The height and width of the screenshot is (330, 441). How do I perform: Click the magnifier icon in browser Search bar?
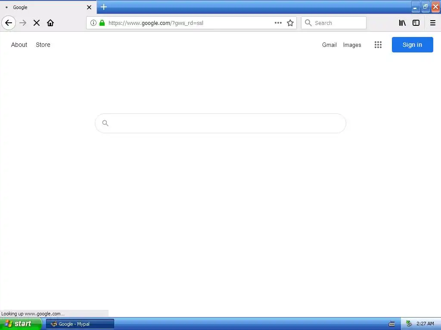308,23
